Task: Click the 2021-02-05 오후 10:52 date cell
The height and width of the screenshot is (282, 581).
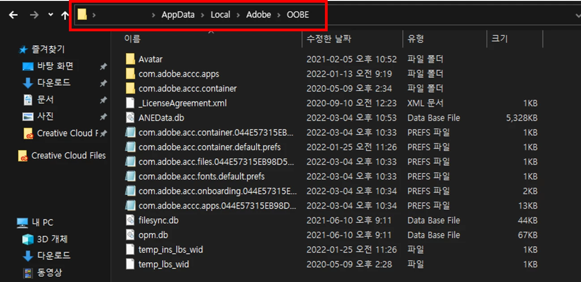Action: pyautogui.click(x=351, y=59)
